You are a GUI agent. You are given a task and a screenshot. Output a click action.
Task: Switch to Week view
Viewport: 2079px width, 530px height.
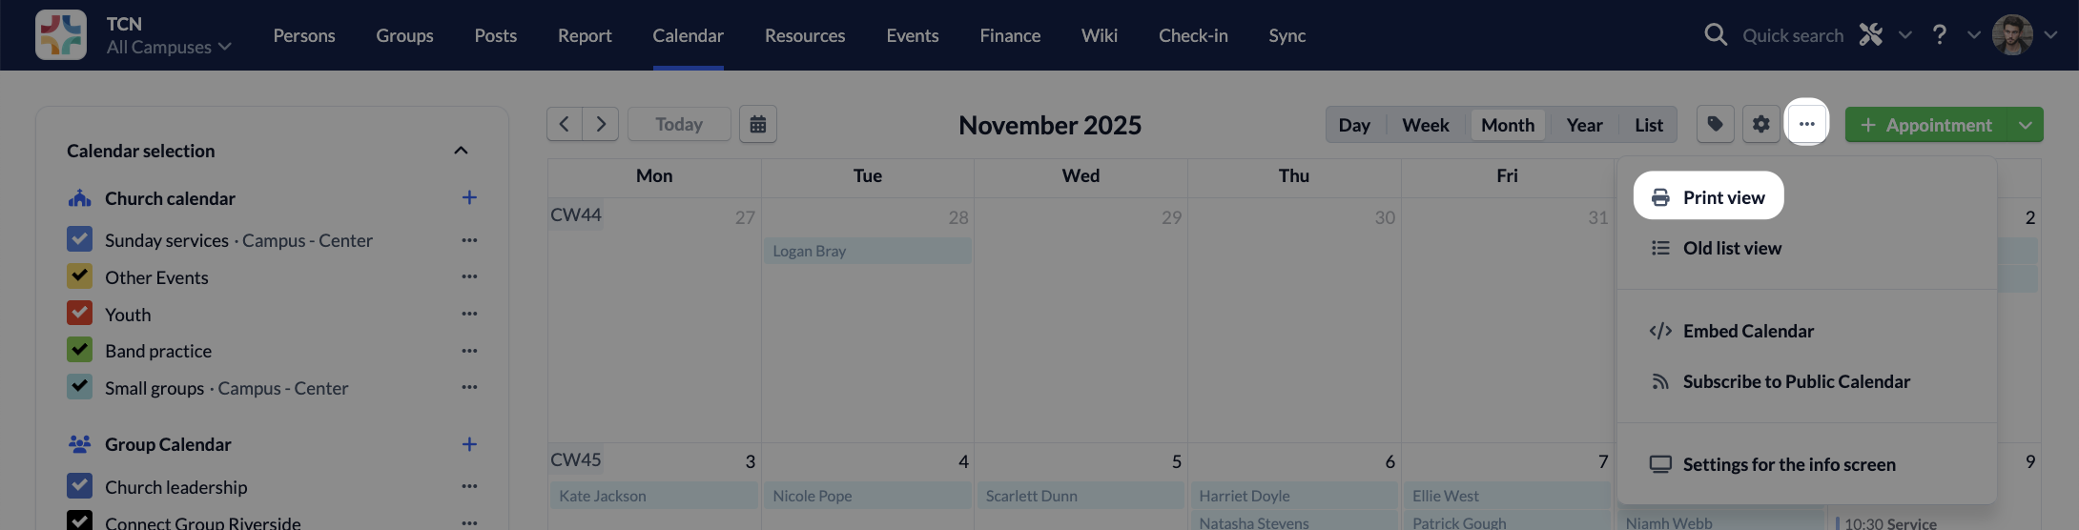[x=1425, y=125]
